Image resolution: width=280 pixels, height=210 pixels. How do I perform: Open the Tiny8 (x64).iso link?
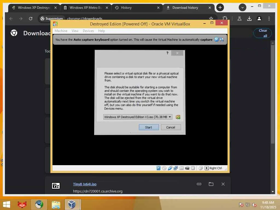coord(85,184)
